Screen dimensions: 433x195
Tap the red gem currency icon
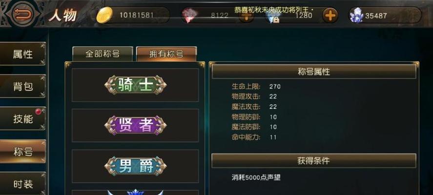[188, 16]
